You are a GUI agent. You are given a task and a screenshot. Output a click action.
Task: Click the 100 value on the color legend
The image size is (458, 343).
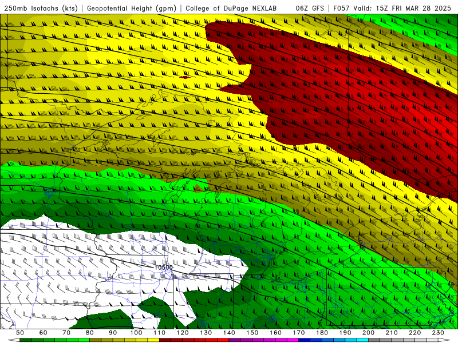136,333
